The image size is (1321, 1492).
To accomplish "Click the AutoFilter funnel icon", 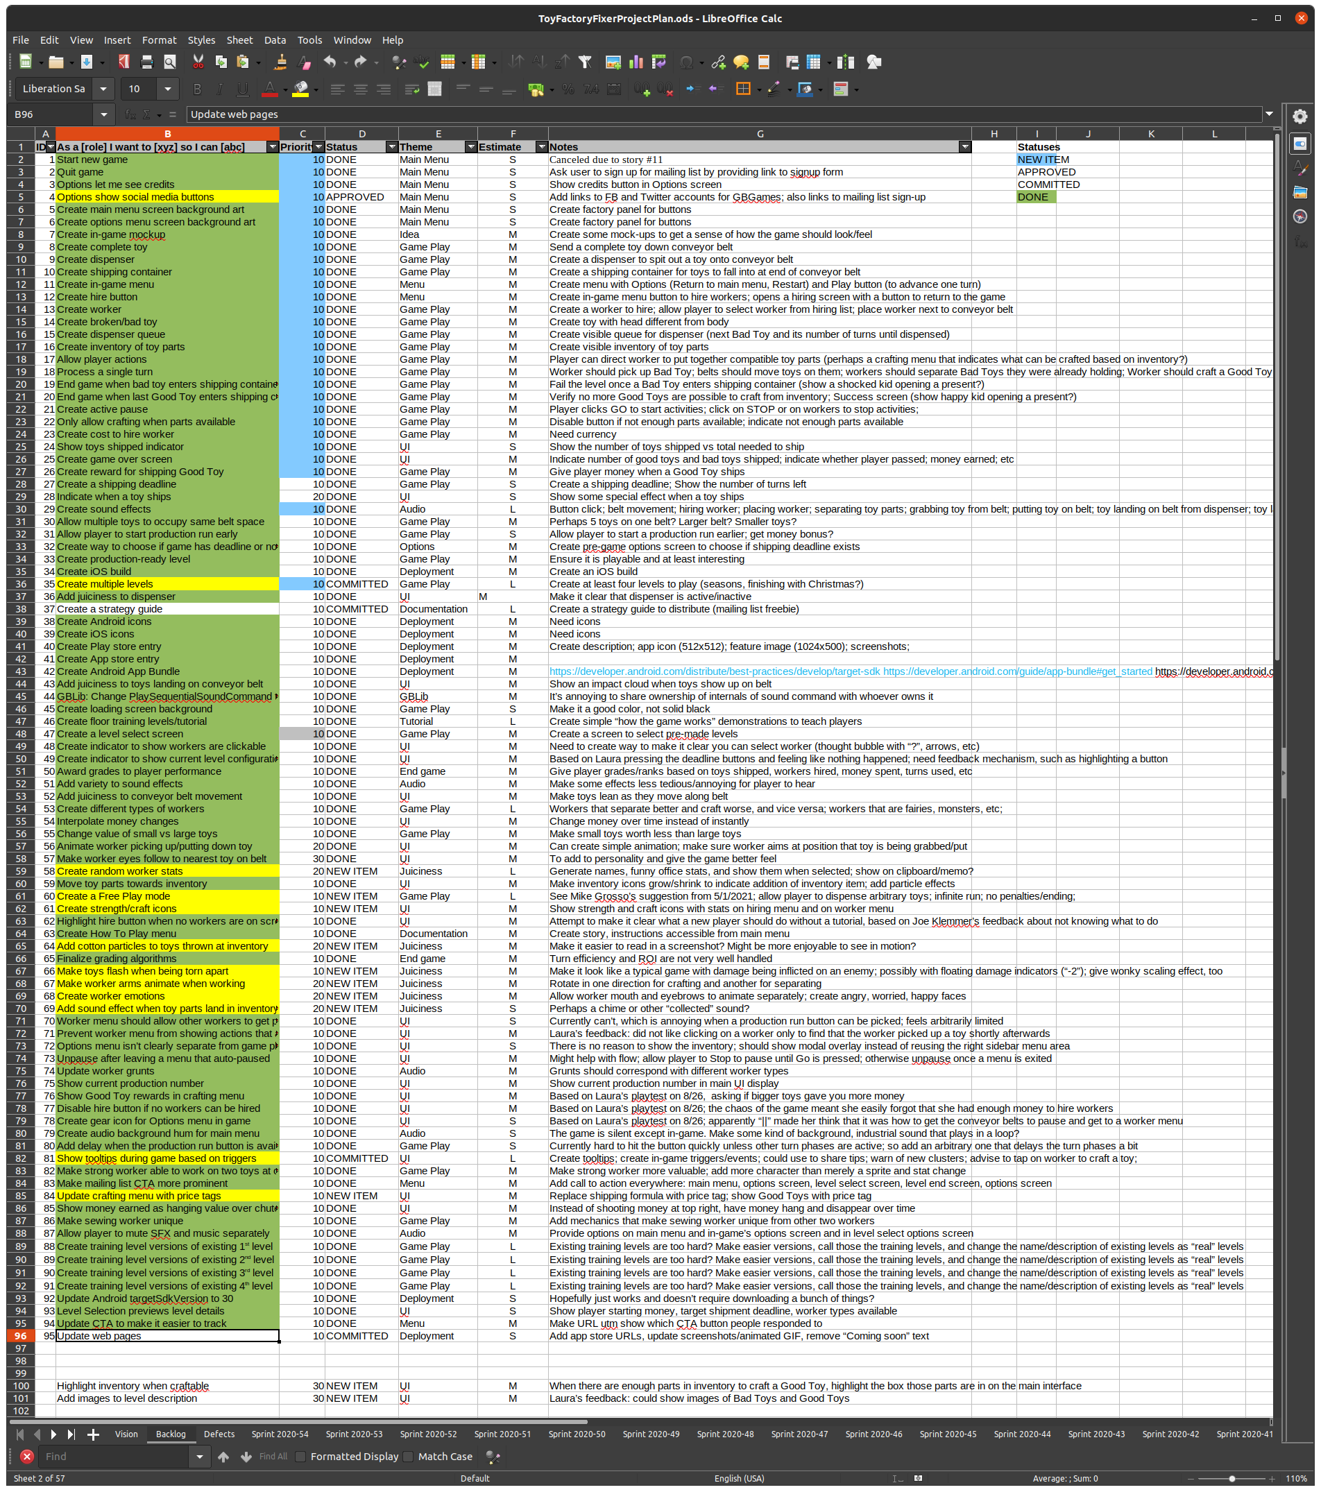I will [585, 62].
